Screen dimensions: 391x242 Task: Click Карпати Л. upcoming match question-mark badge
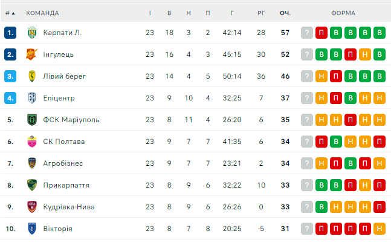(307, 33)
